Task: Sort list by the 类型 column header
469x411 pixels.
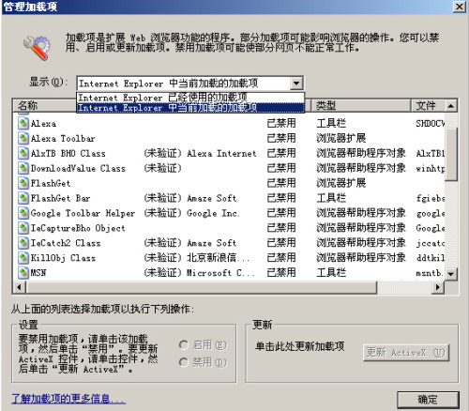Action: coord(360,106)
